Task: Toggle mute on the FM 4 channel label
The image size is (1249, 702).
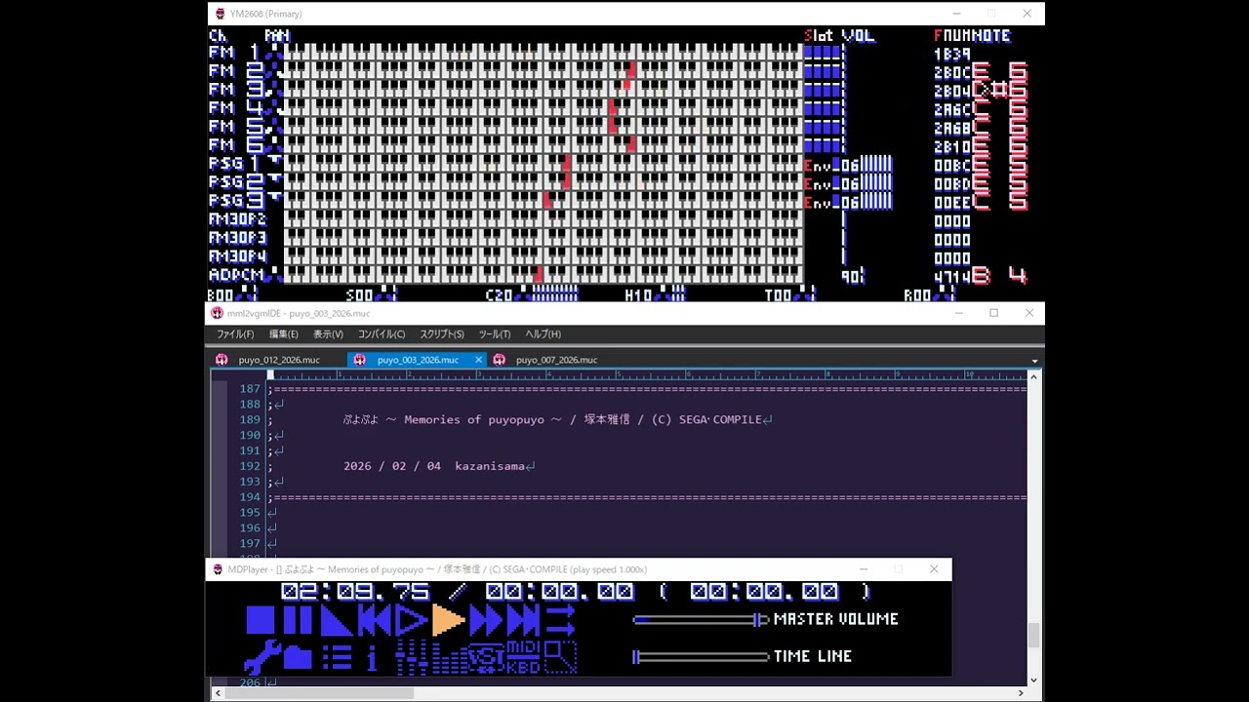Action: (x=235, y=108)
